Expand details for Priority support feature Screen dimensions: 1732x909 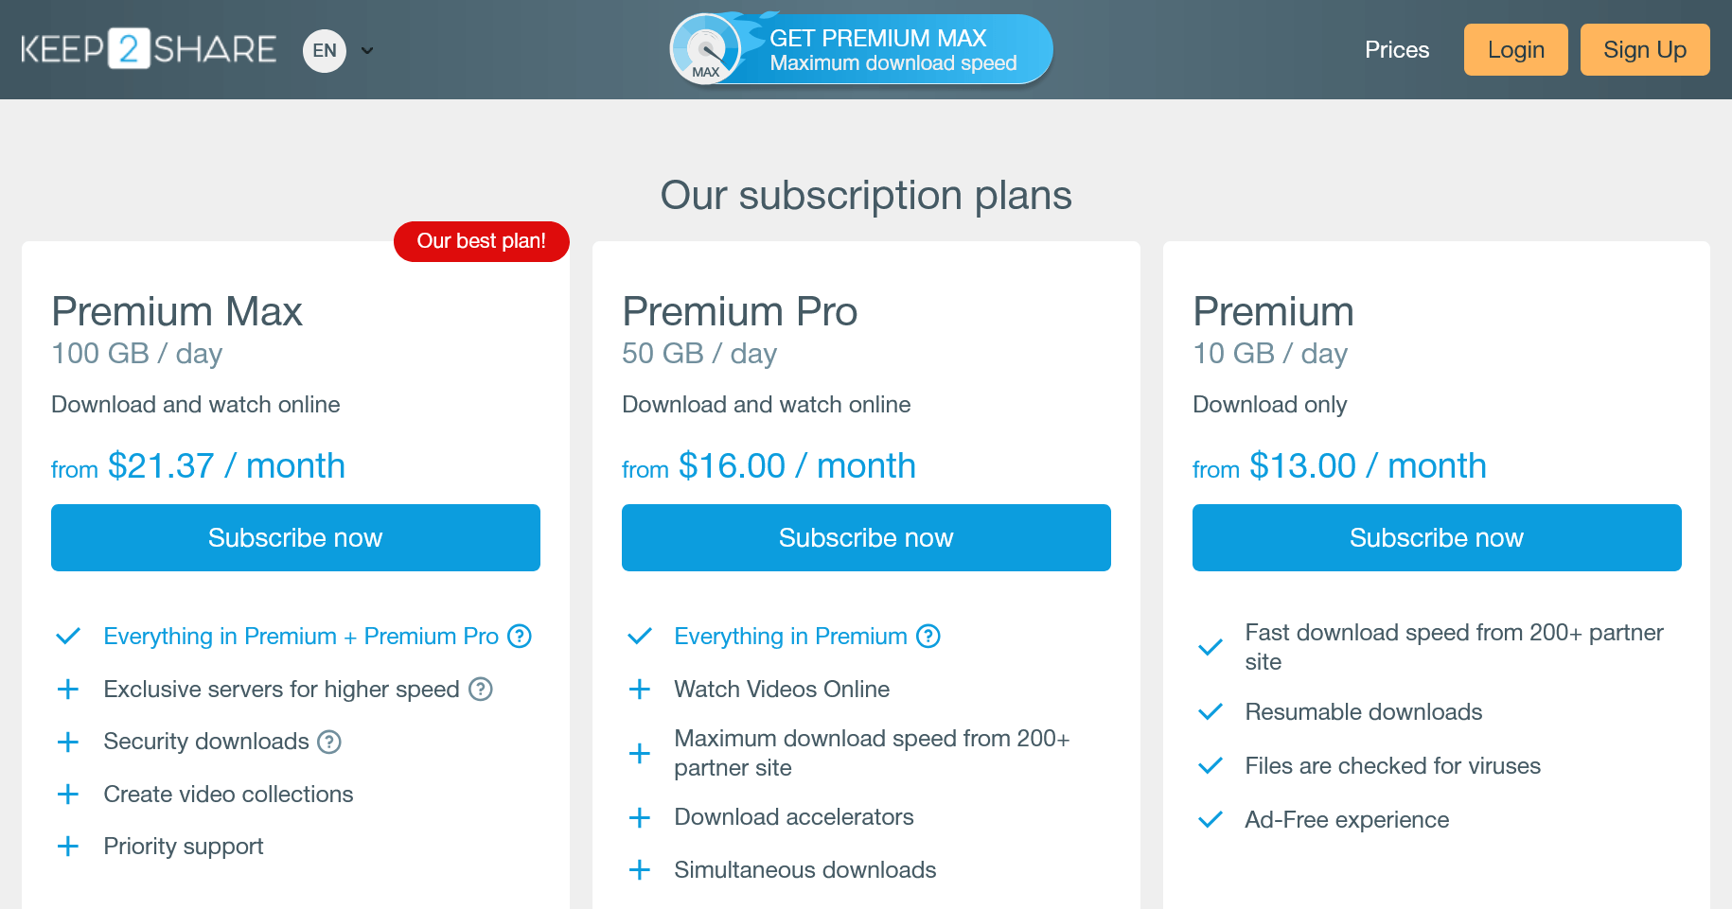click(x=68, y=847)
